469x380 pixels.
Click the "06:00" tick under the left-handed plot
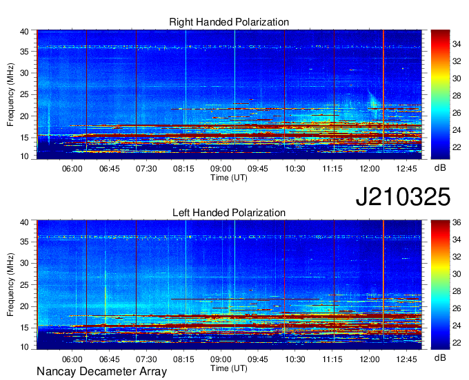click(72, 359)
